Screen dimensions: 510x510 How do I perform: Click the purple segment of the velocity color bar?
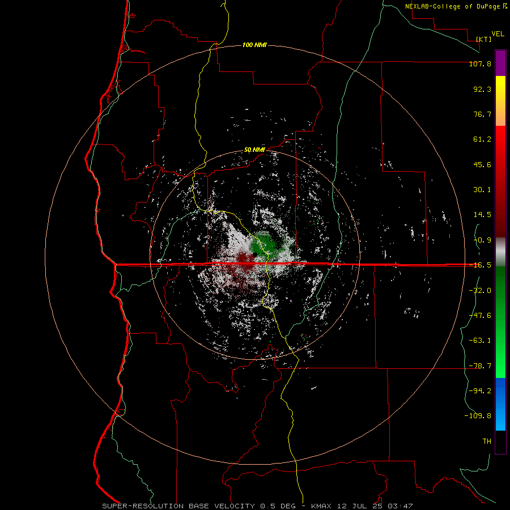coord(500,63)
